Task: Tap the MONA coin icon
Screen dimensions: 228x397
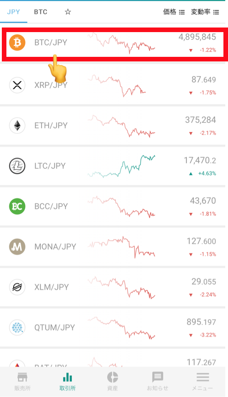Action: pos(17,247)
